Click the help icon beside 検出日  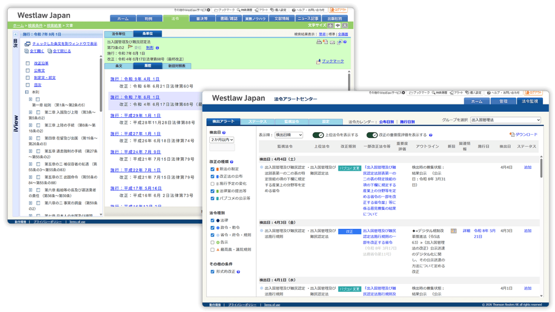[224, 133]
